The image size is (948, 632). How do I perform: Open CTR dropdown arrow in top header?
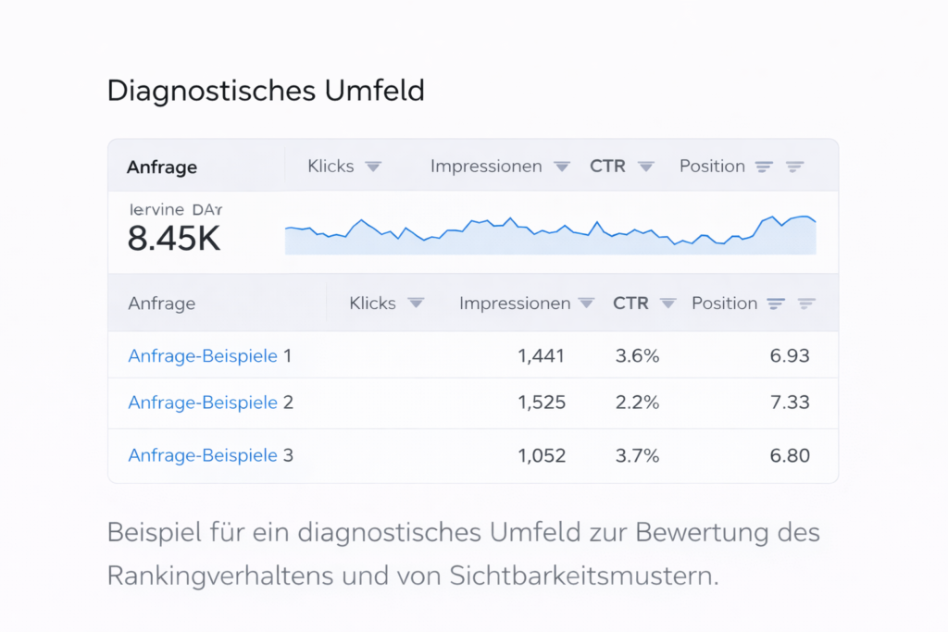click(x=646, y=167)
